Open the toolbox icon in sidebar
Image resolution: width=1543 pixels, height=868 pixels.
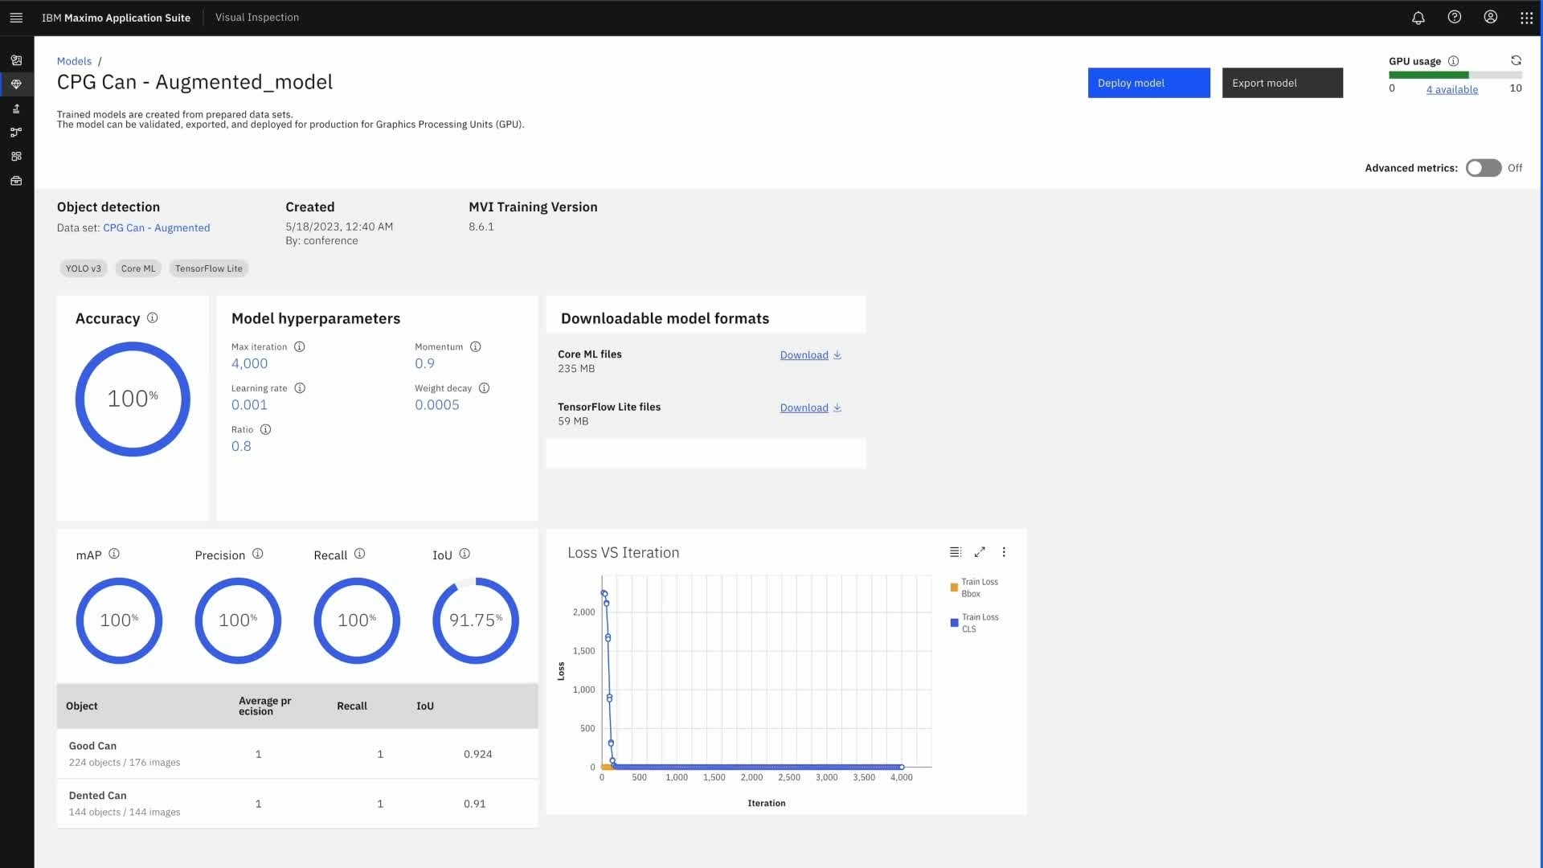tap(16, 181)
